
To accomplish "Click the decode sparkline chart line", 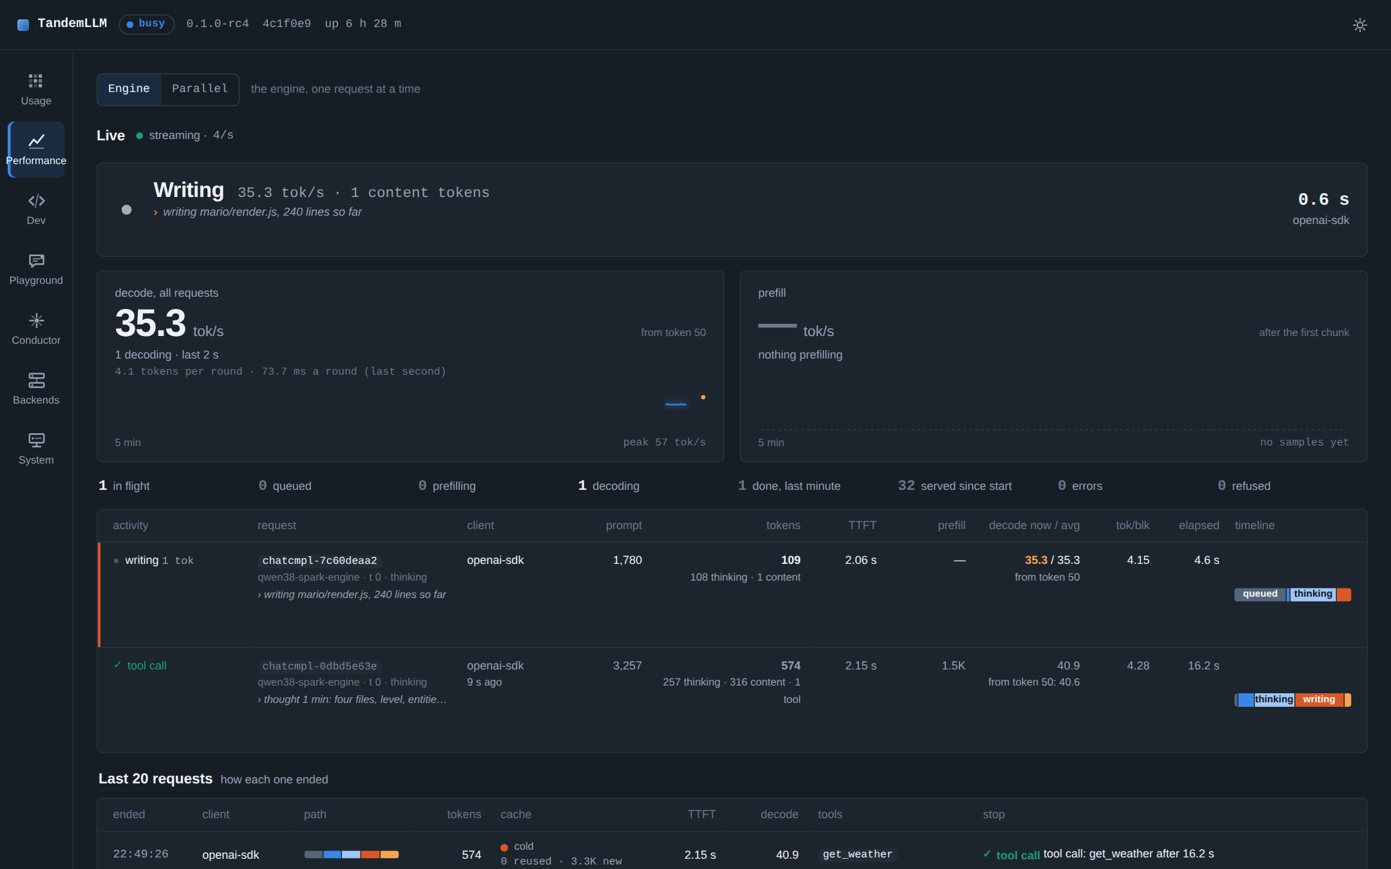I will (676, 404).
